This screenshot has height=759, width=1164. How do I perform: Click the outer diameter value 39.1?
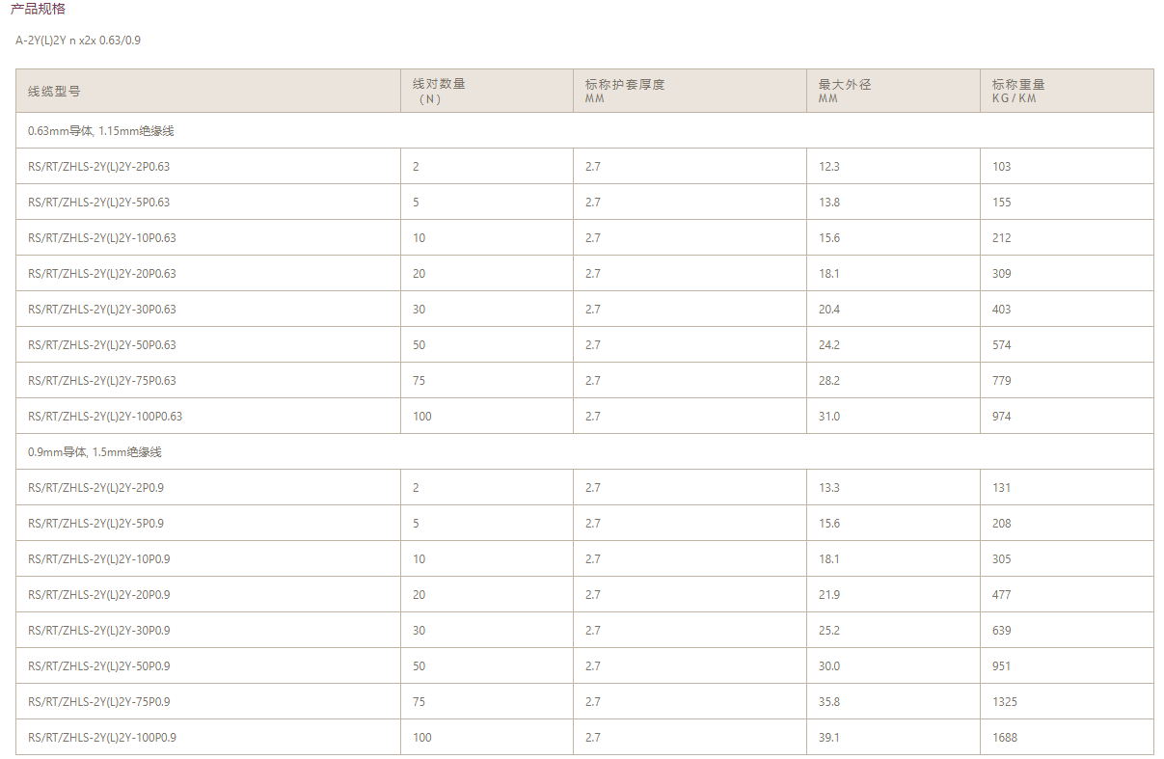click(829, 738)
